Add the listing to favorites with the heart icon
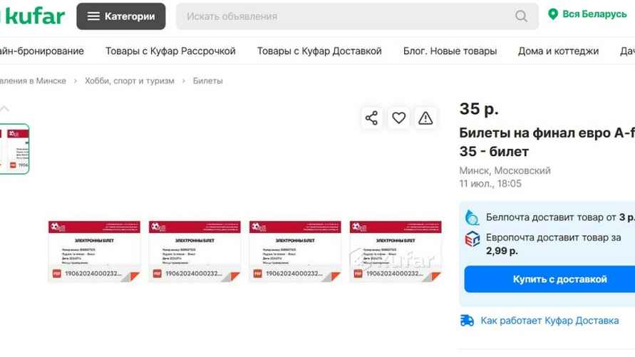This screenshot has width=635, height=357. tap(398, 118)
